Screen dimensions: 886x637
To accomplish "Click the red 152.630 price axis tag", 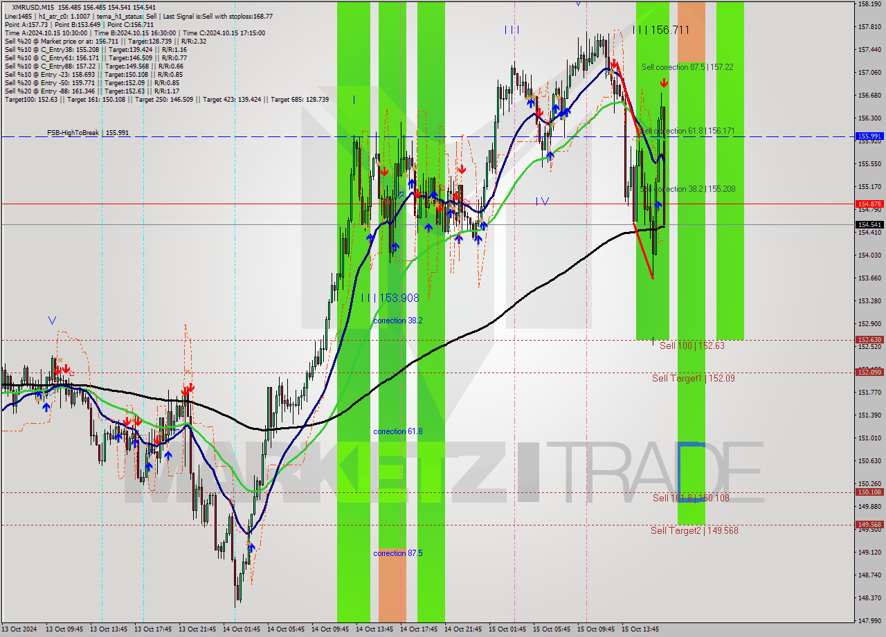I will pyautogui.click(x=869, y=339).
